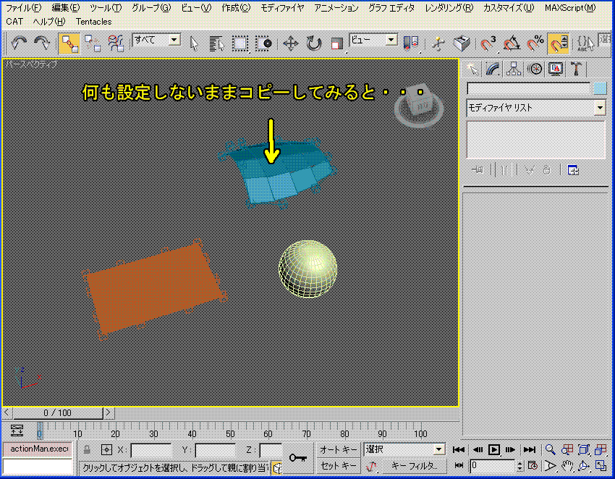Open the ビュー reference coordinate dropdown

373,40
